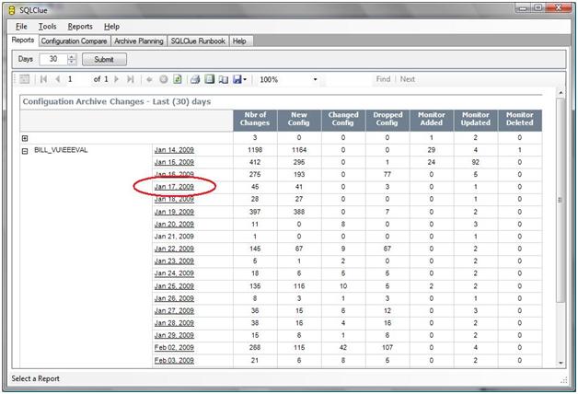Toggle the document map icon
Screen dimensions: 578x394
(25, 80)
